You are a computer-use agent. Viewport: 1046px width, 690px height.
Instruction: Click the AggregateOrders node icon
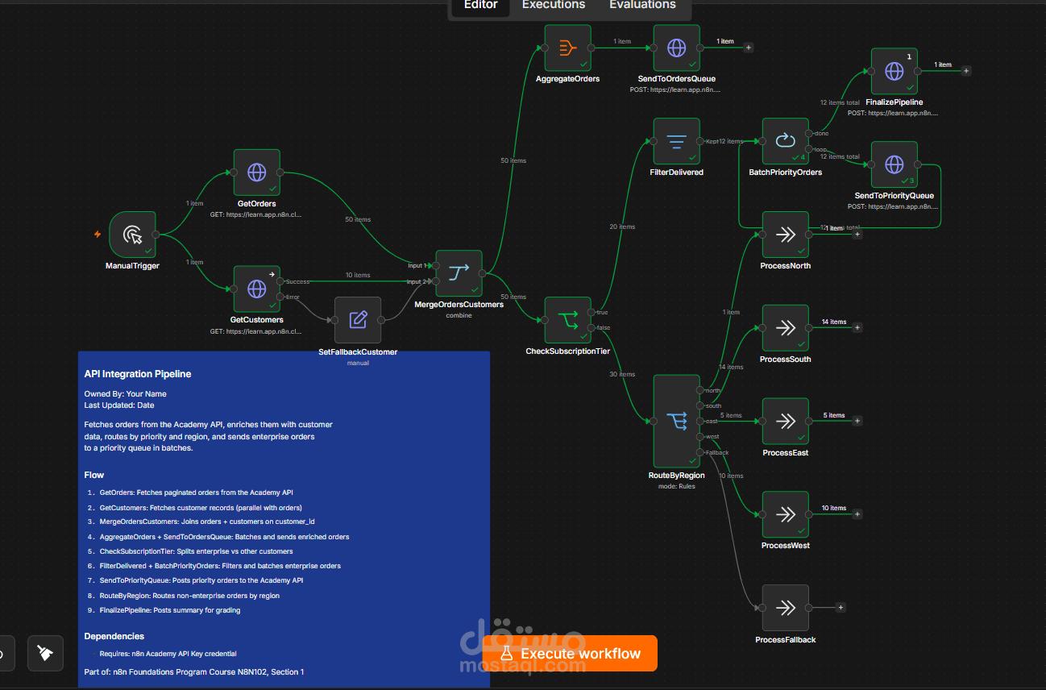tap(567, 48)
